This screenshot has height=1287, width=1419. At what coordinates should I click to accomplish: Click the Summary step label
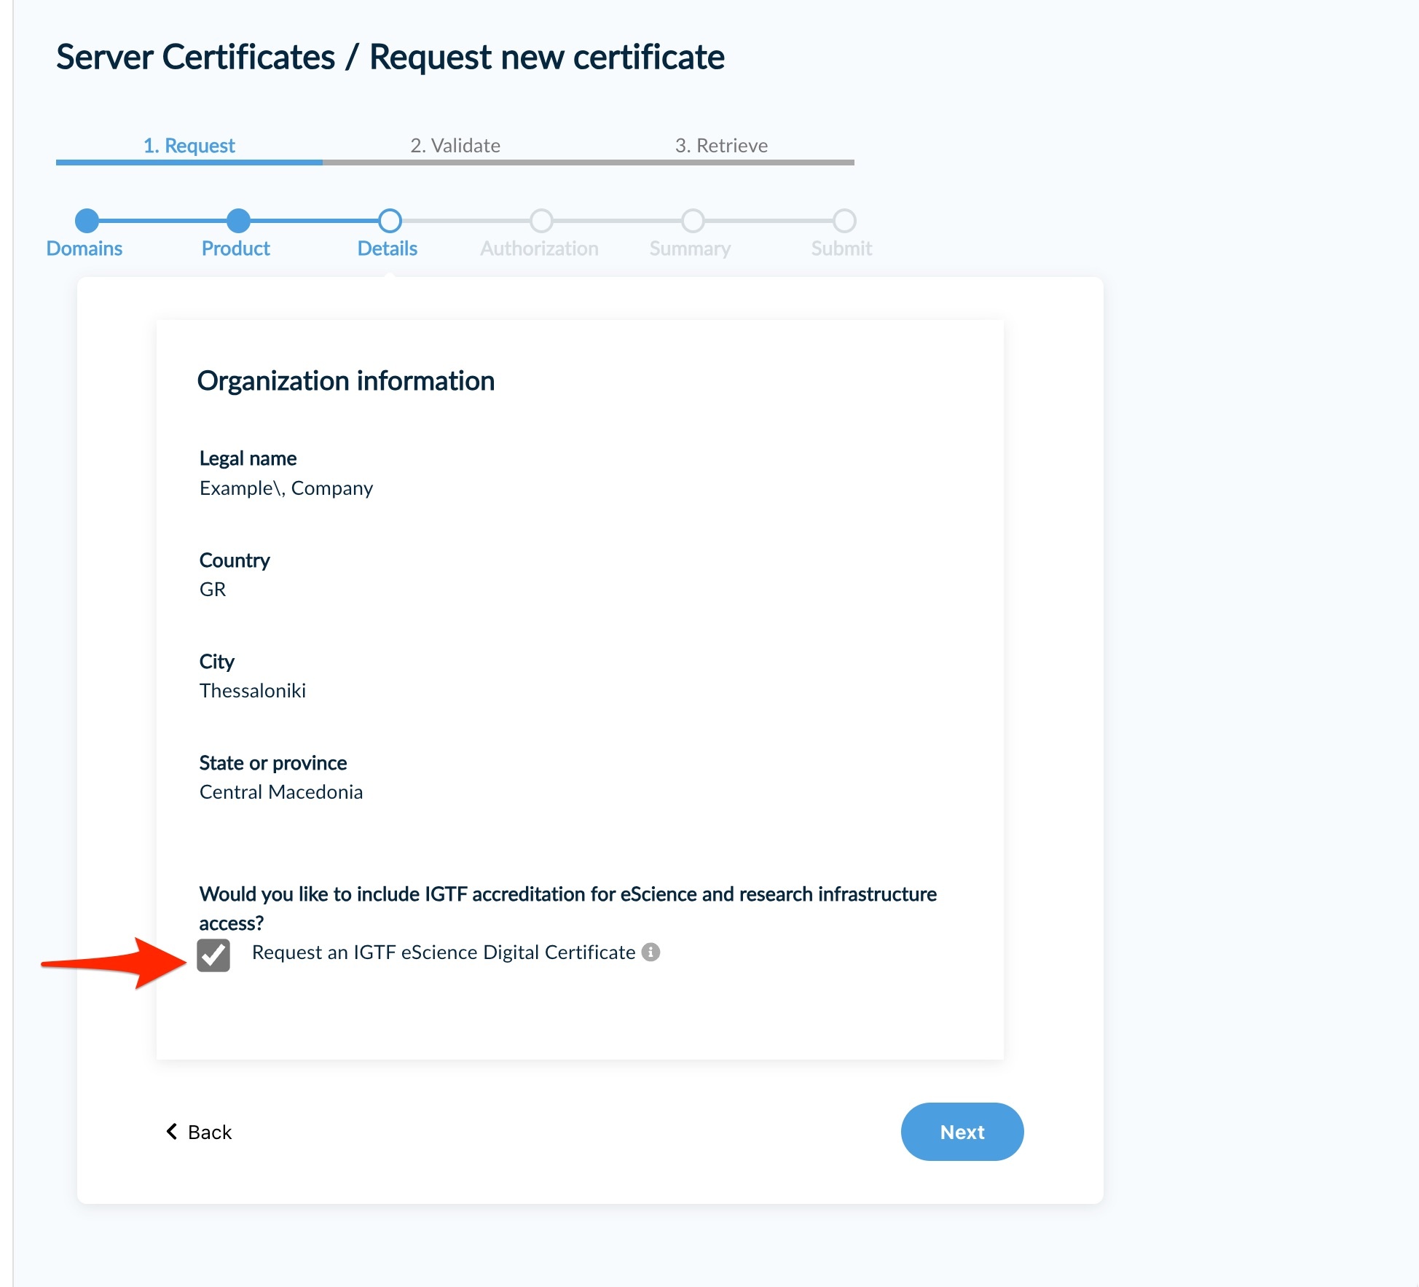(x=690, y=249)
